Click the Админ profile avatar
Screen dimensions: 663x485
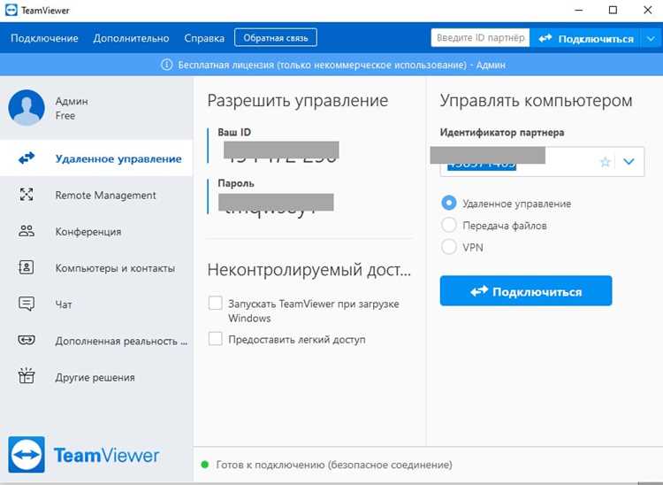point(27,107)
